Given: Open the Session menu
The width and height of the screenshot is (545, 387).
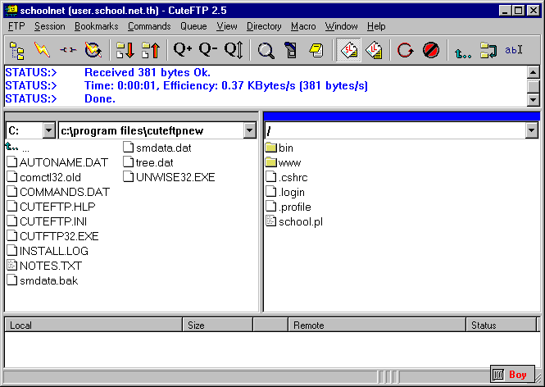Looking at the screenshot, I should tap(50, 26).
